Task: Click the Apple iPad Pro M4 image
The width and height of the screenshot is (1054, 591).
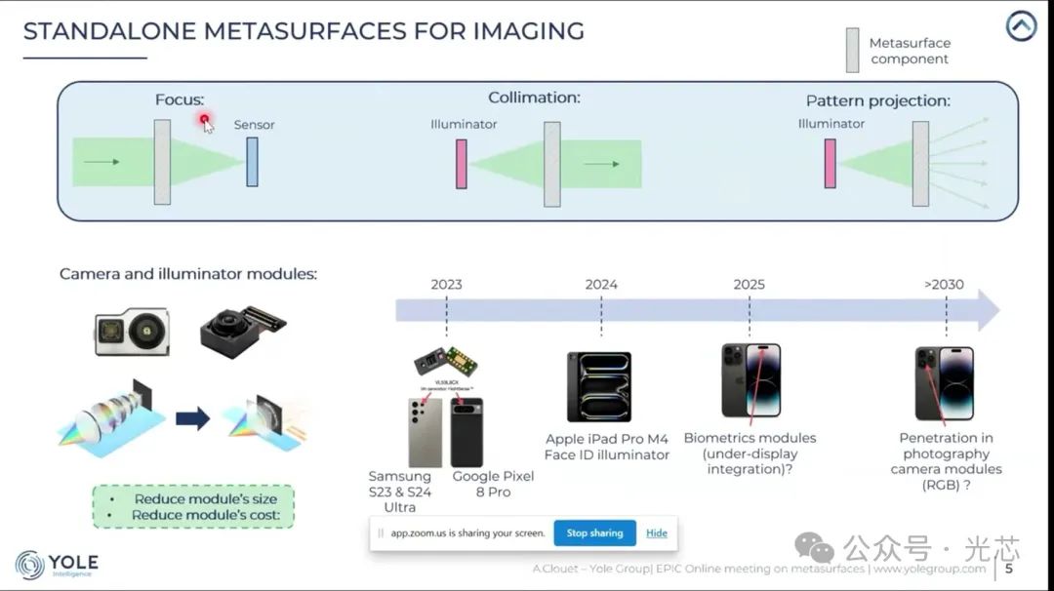Action: click(599, 387)
